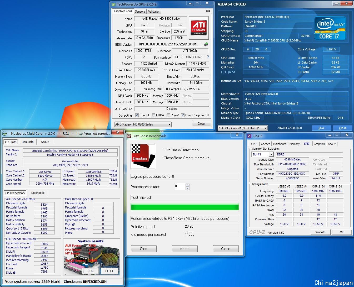
Task: Click the Close button in AIDA64 CPUID
Action: (x=342, y=128)
